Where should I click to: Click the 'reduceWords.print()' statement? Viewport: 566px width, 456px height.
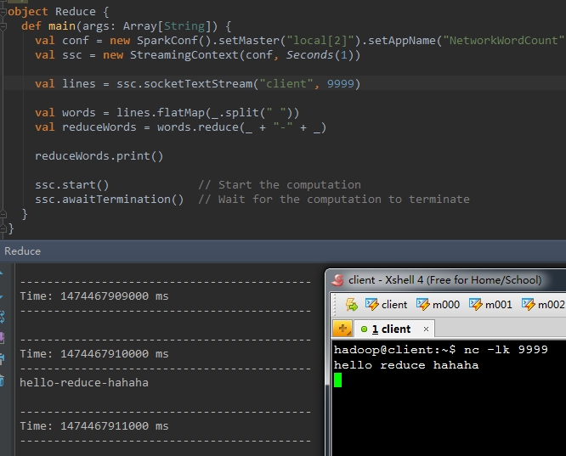point(99,156)
